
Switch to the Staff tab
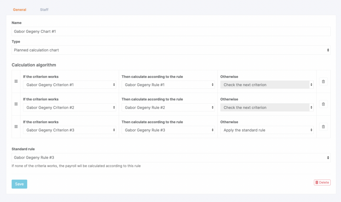click(x=44, y=10)
